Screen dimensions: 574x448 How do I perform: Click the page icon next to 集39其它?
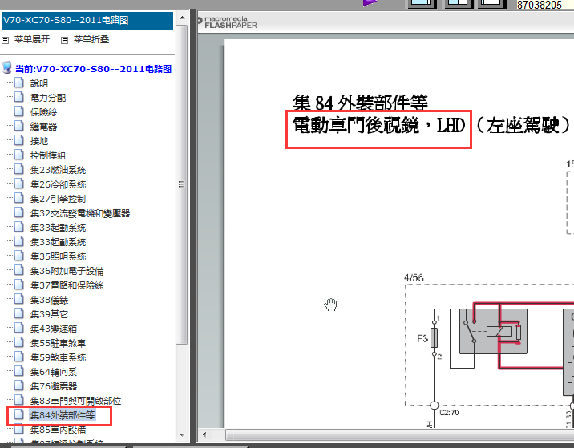(19, 313)
